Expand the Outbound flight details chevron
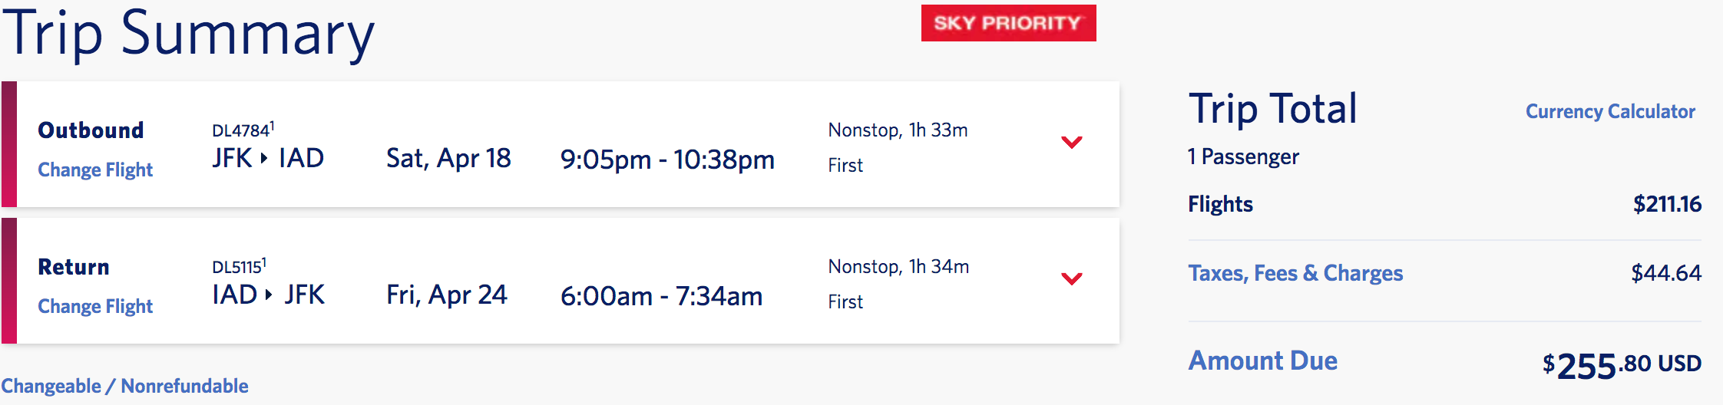Screen dimensions: 1723x405 1071,142
